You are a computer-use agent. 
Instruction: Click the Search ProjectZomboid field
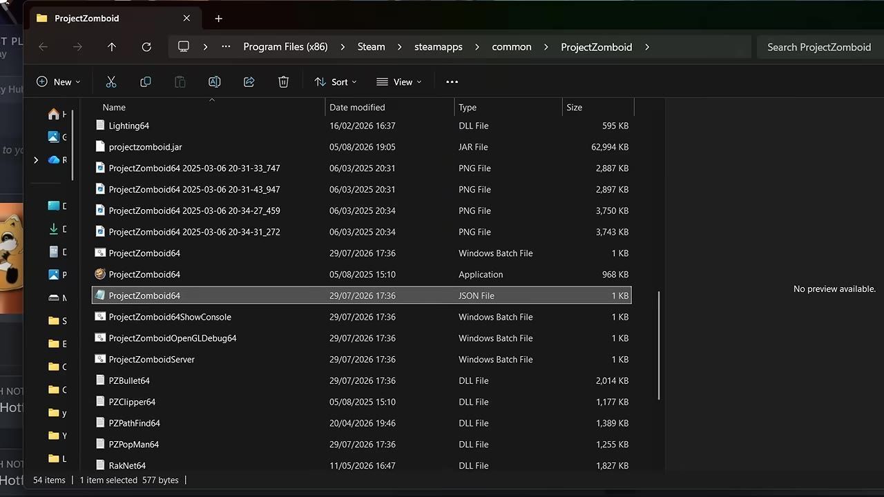(x=819, y=47)
